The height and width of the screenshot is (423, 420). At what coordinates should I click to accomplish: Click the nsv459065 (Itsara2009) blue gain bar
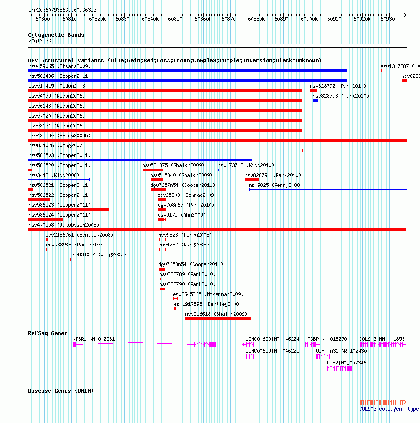tap(188, 71)
